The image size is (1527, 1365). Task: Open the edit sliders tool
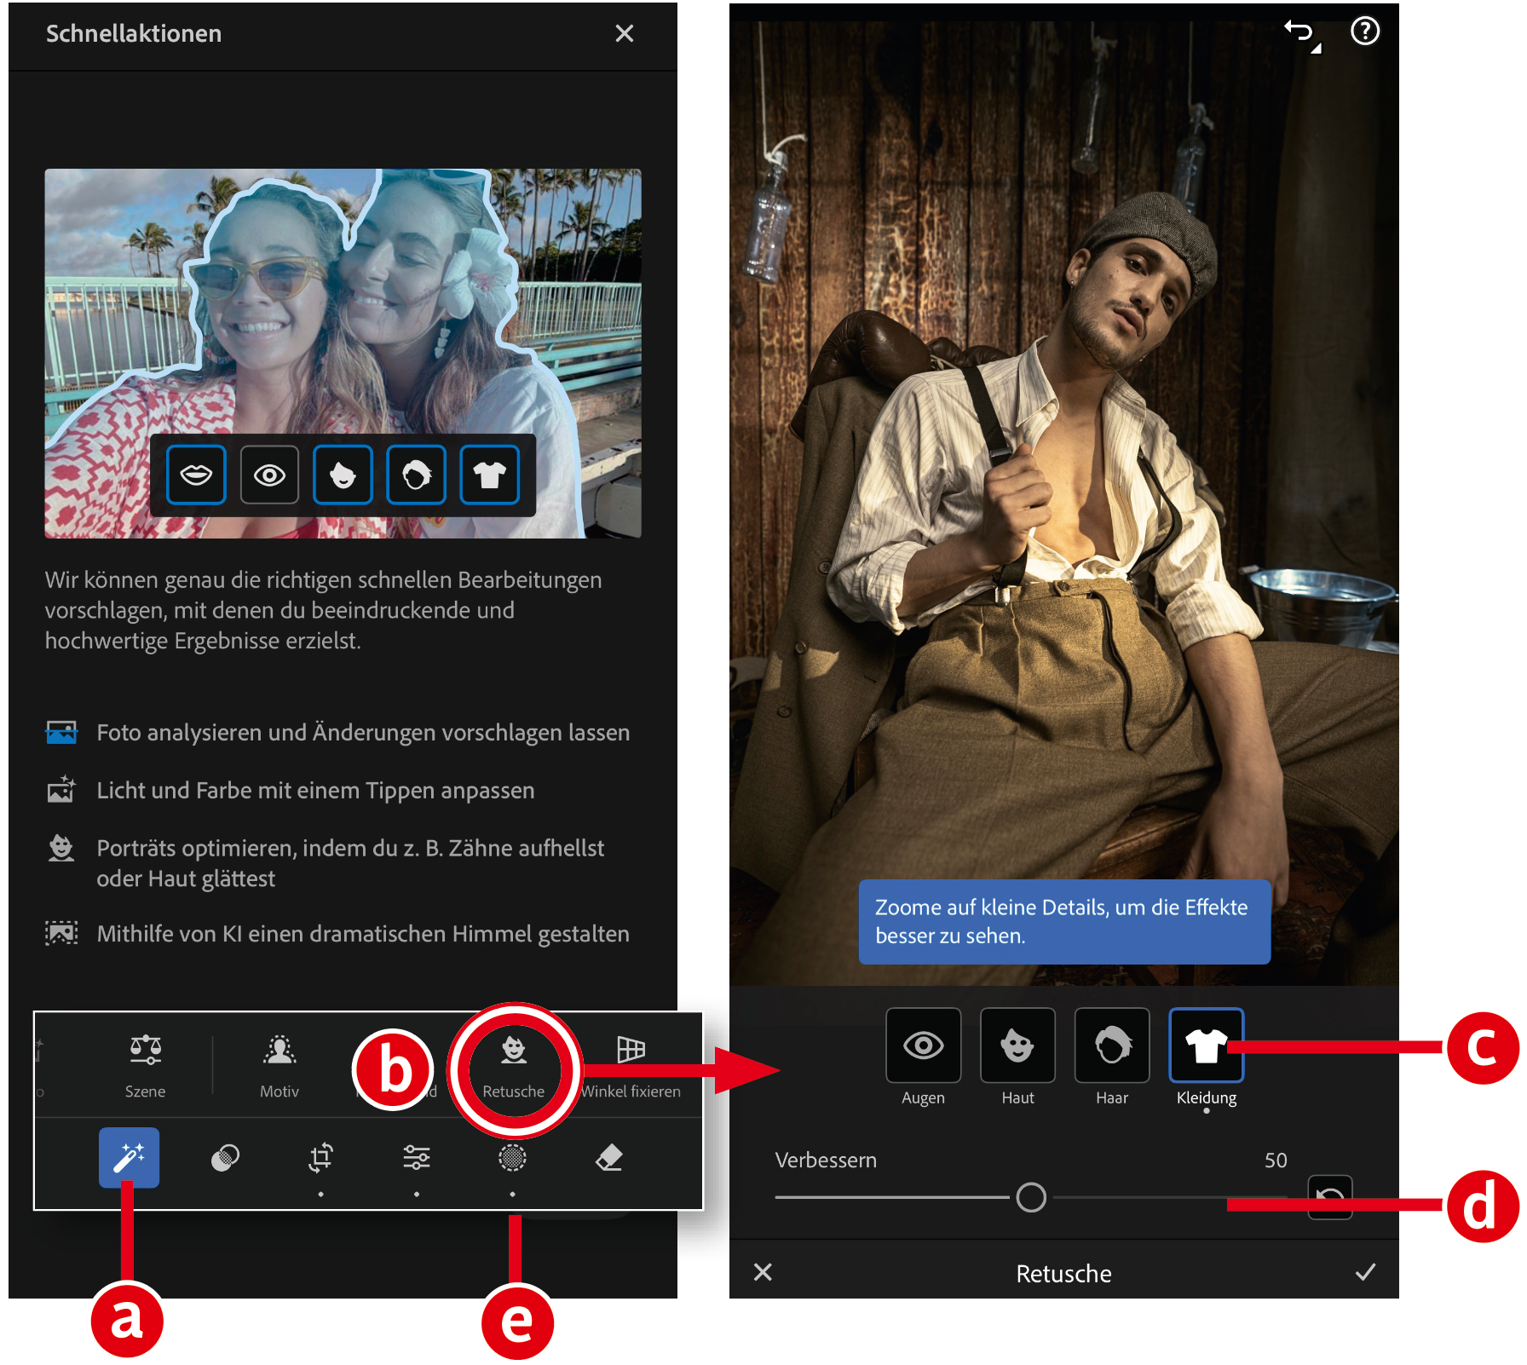point(417,1157)
